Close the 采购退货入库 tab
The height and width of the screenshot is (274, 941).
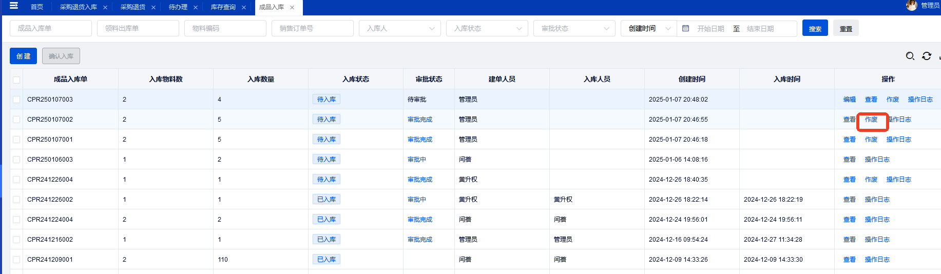tap(105, 7)
